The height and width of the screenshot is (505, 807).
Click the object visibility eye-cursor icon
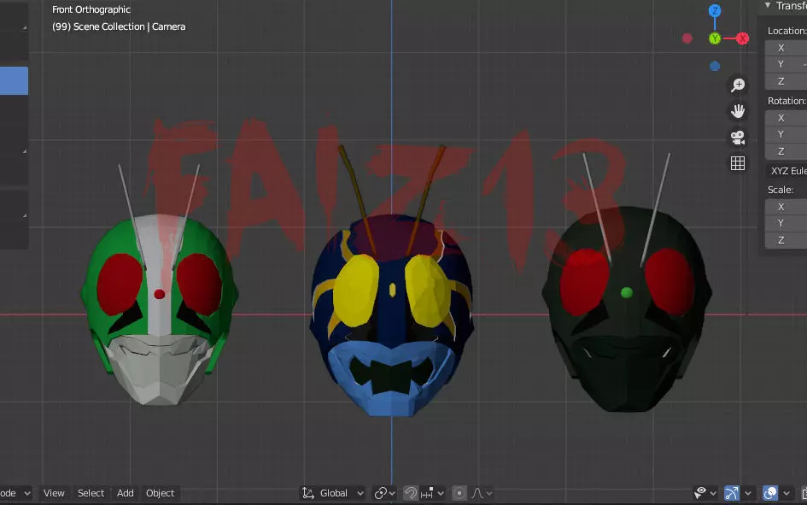pos(700,493)
